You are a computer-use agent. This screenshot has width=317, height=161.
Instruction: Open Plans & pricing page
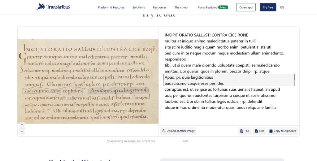207,7
